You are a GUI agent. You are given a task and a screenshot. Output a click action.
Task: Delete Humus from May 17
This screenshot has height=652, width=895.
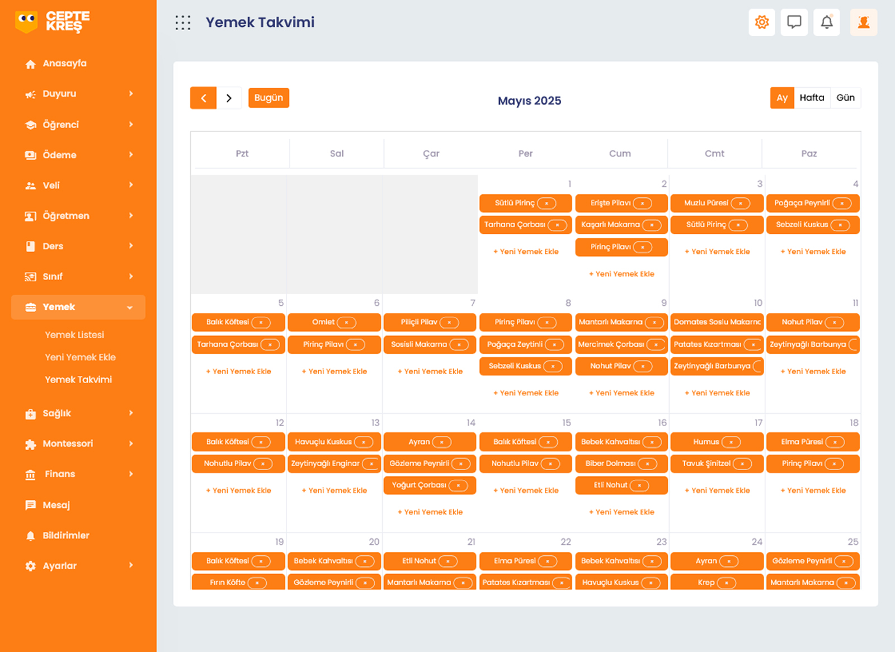[731, 442]
